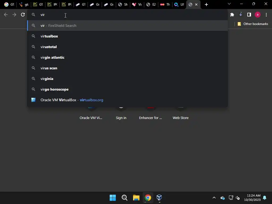Image resolution: width=272 pixels, height=204 pixels.
Task: Switch to the 'gta' tab
Action: click(24, 5)
